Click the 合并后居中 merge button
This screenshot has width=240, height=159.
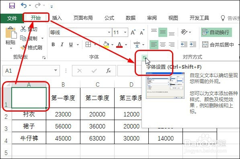click(218, 45)
